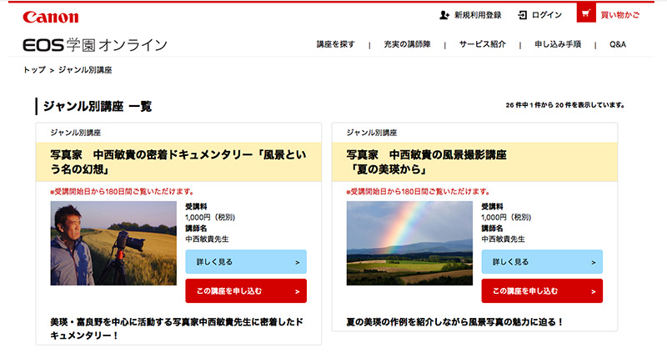Open Q&A menu item
Screen dimensions: 667x353
coord(618,44)
